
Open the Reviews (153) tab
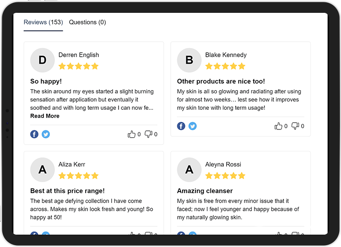pyautogui.click(x=43, y=22)
